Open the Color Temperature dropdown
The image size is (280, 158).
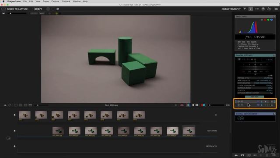click(255, 86)
